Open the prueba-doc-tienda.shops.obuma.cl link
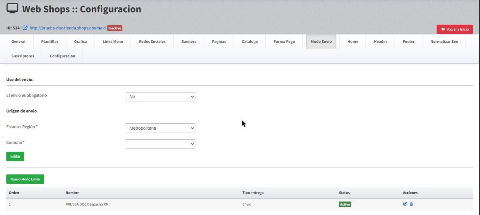Image resolution: width=480 pixels, height=215 pixels. tap(68, 28)
